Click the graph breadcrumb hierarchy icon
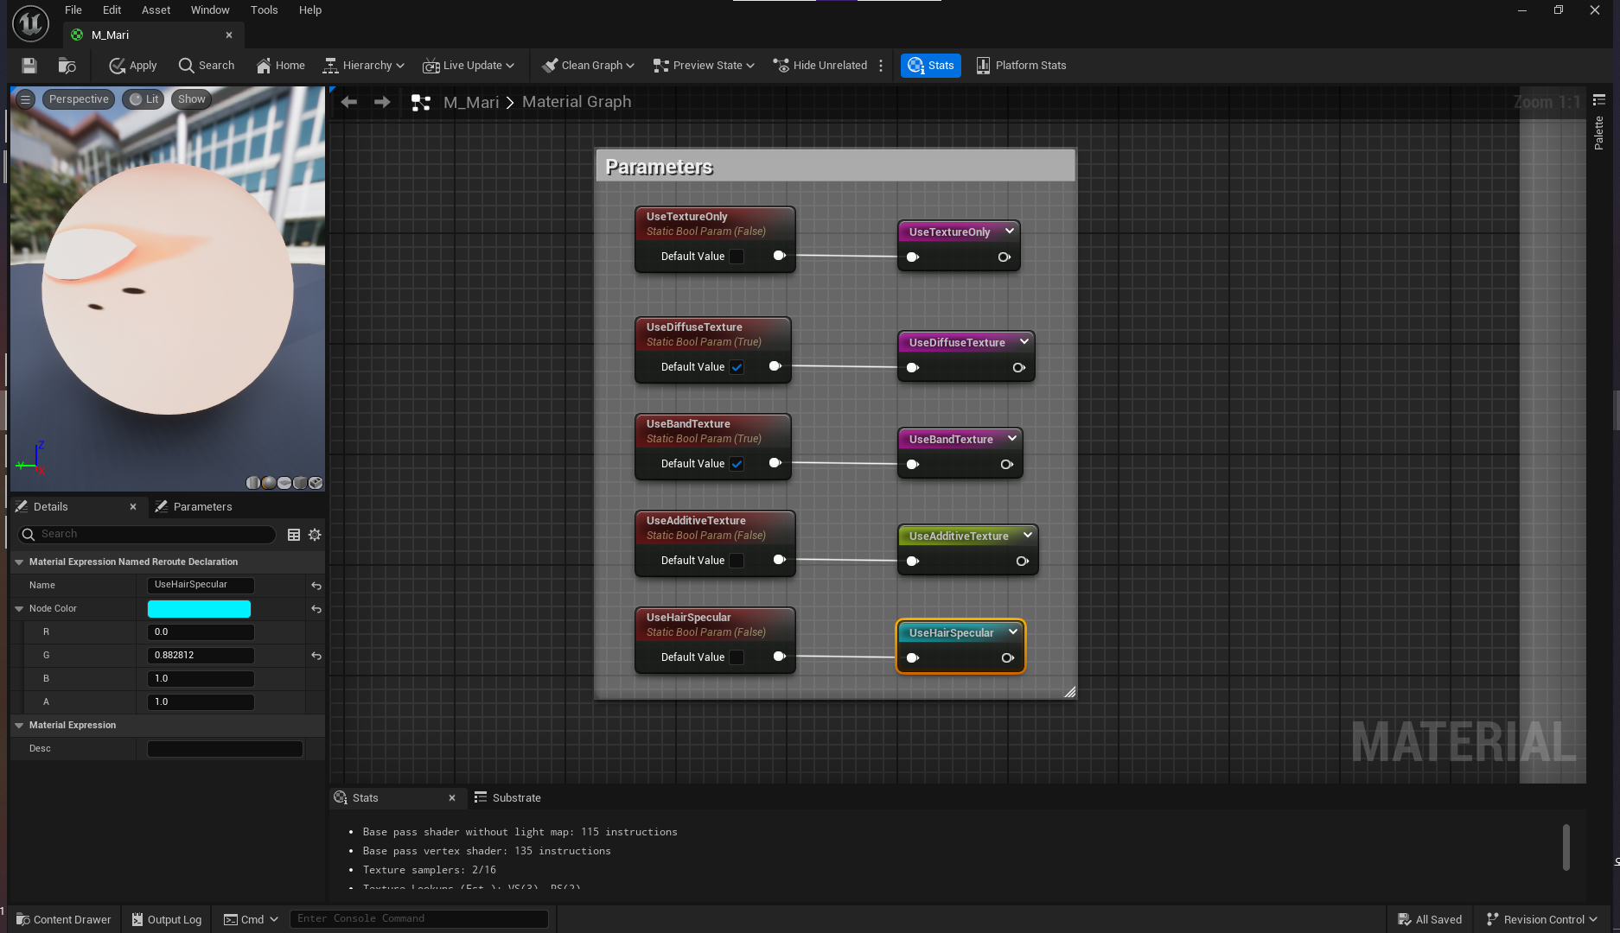The width and height of the screenshot is (1620, 933). click(x=421, y=103)
